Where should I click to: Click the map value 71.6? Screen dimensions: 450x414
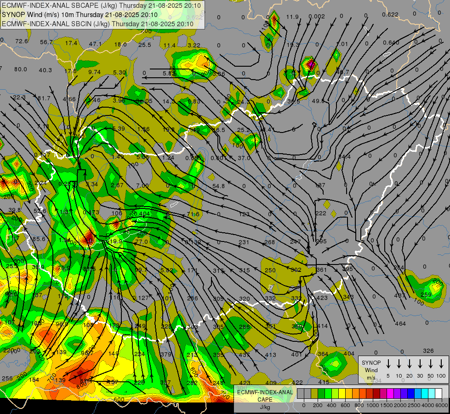tap(193, 214)
